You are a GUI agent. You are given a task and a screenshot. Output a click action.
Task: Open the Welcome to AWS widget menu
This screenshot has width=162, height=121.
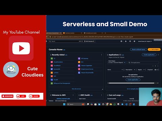tap(73, 95)
